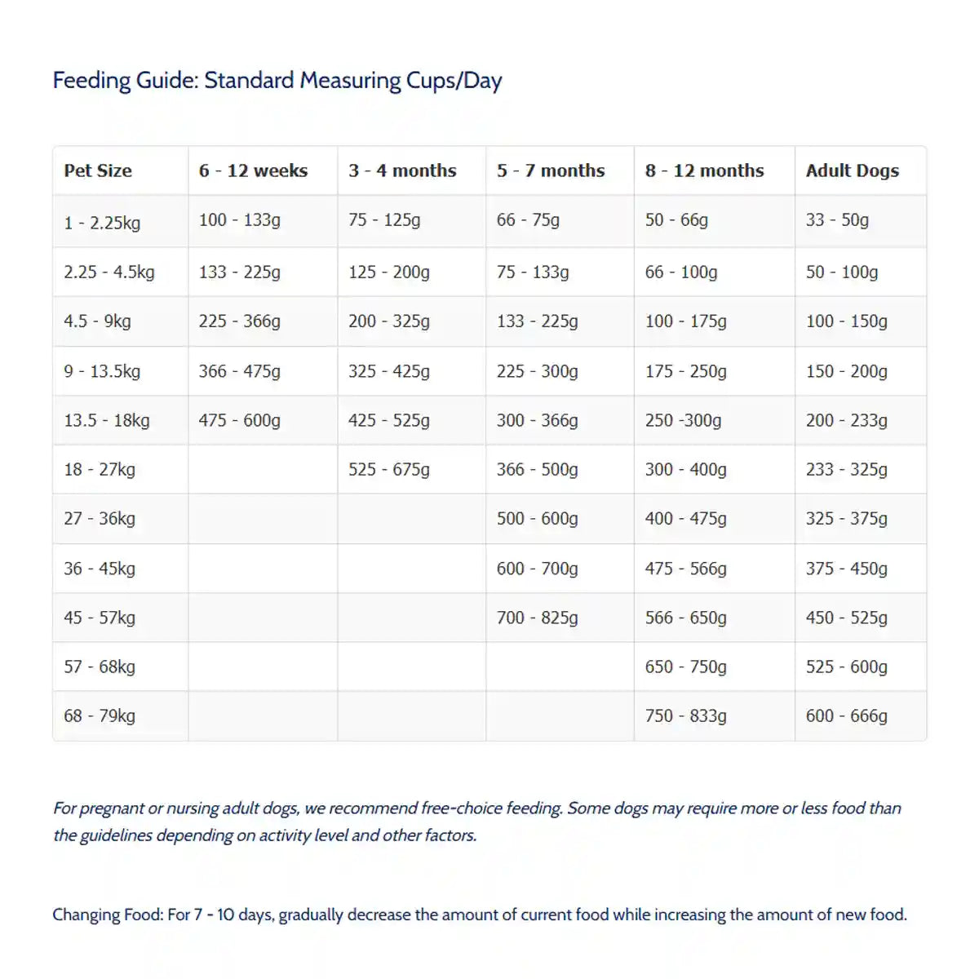
Task: Click the Adult Dogs column header
Action: pyautogui.click(x=853, y=171)
